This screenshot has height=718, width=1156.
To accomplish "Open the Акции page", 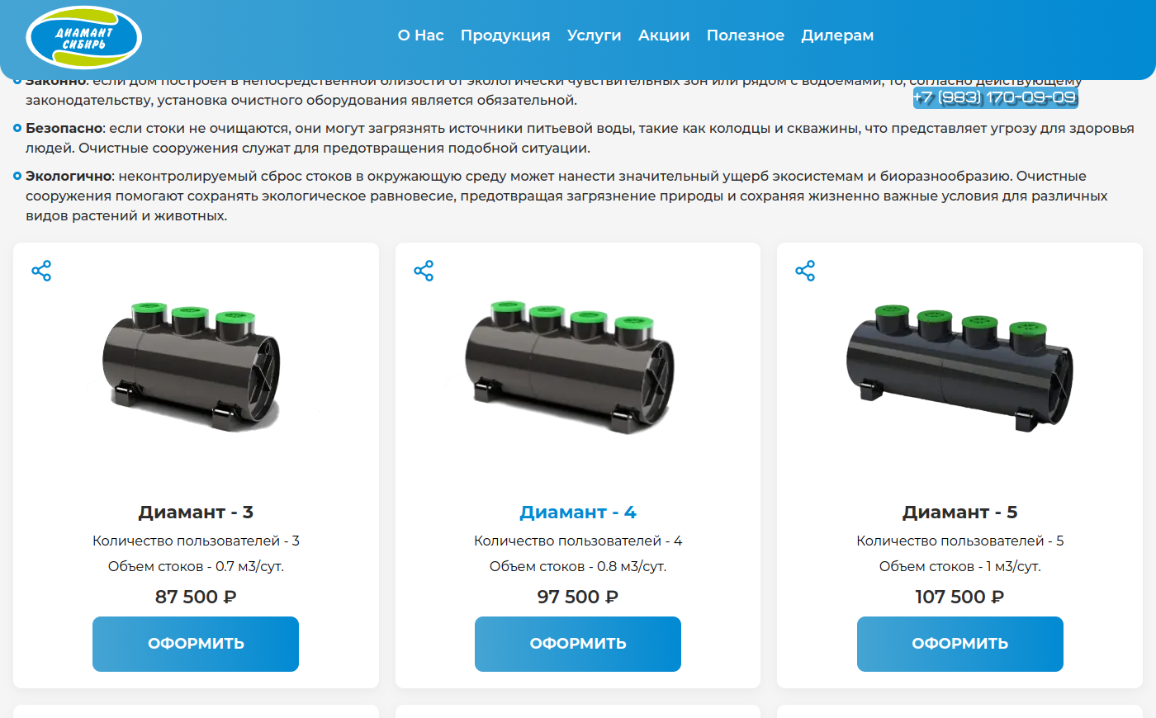I will point(664,35).
